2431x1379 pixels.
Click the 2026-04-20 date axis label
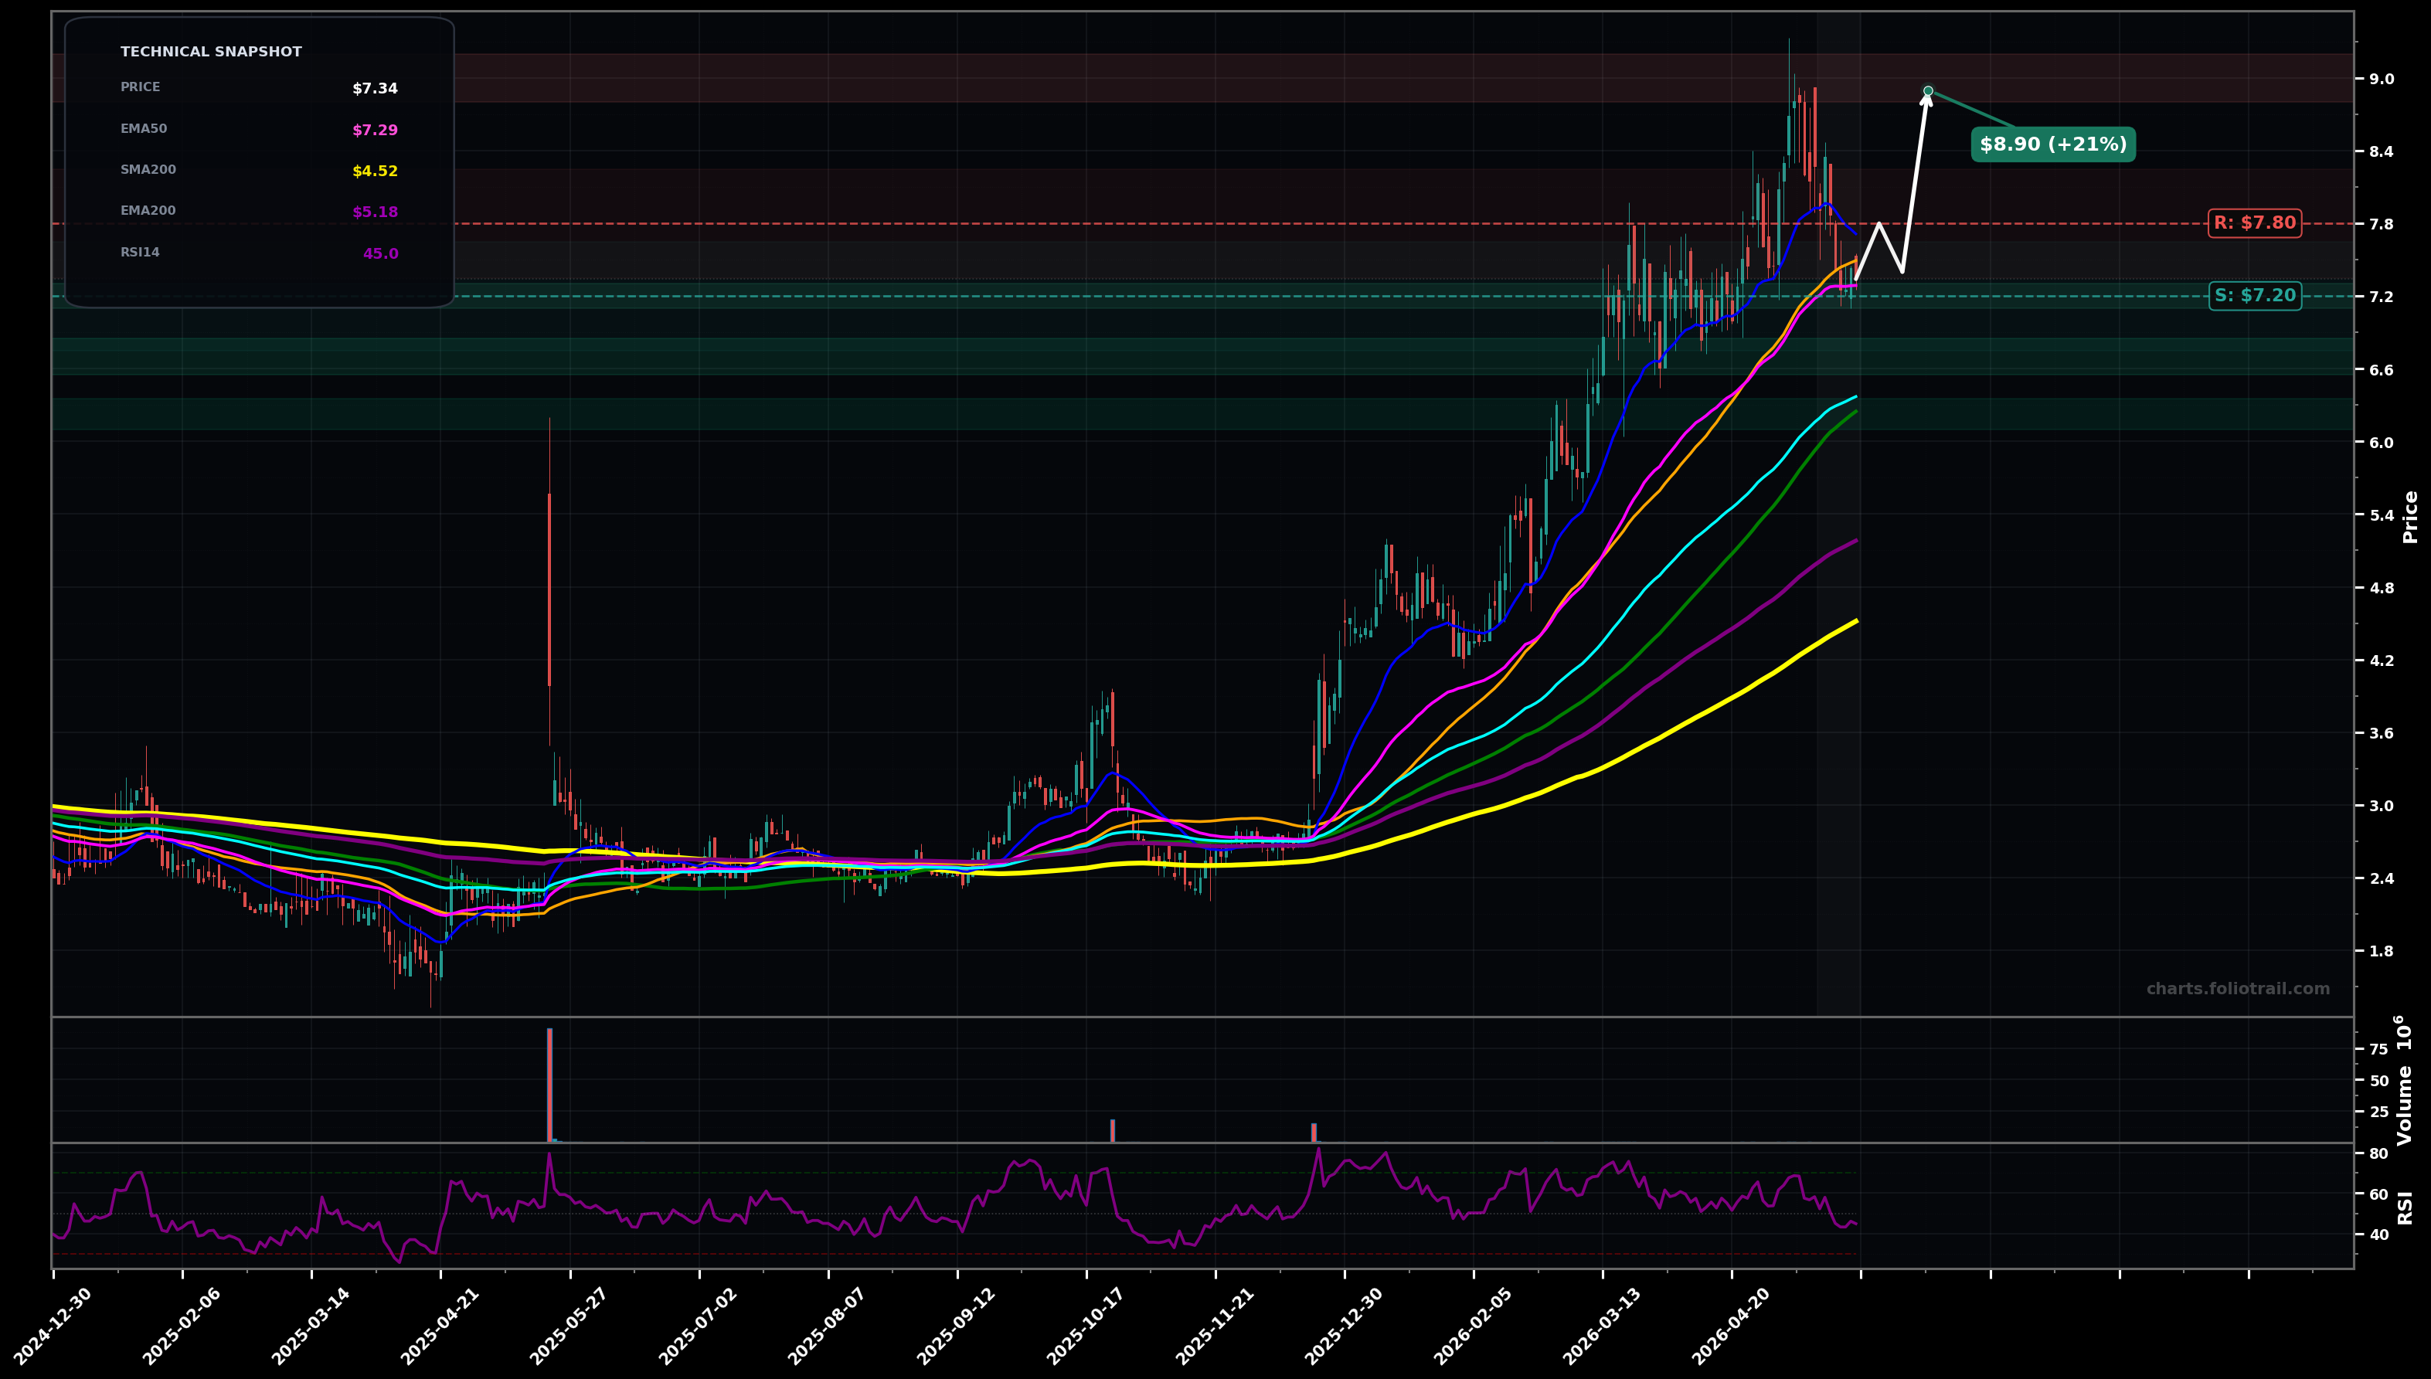[x=1731, y=1326]
